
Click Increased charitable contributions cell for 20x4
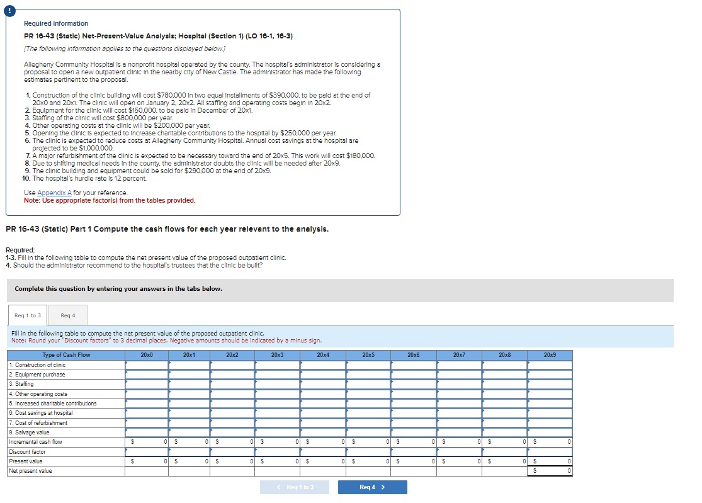pos(321,402)
